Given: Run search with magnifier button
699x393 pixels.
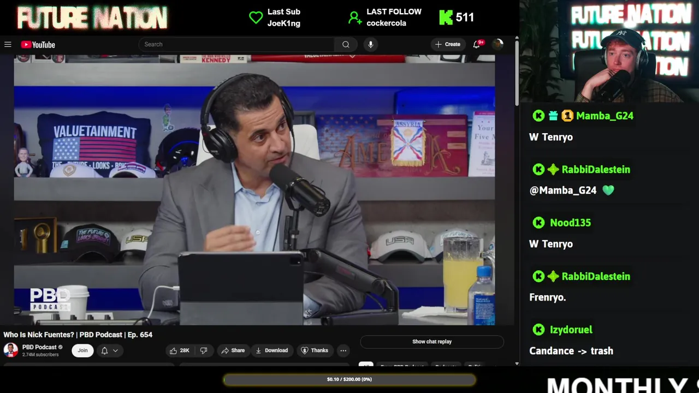Looking at the screenshot, I should (346, 44).
